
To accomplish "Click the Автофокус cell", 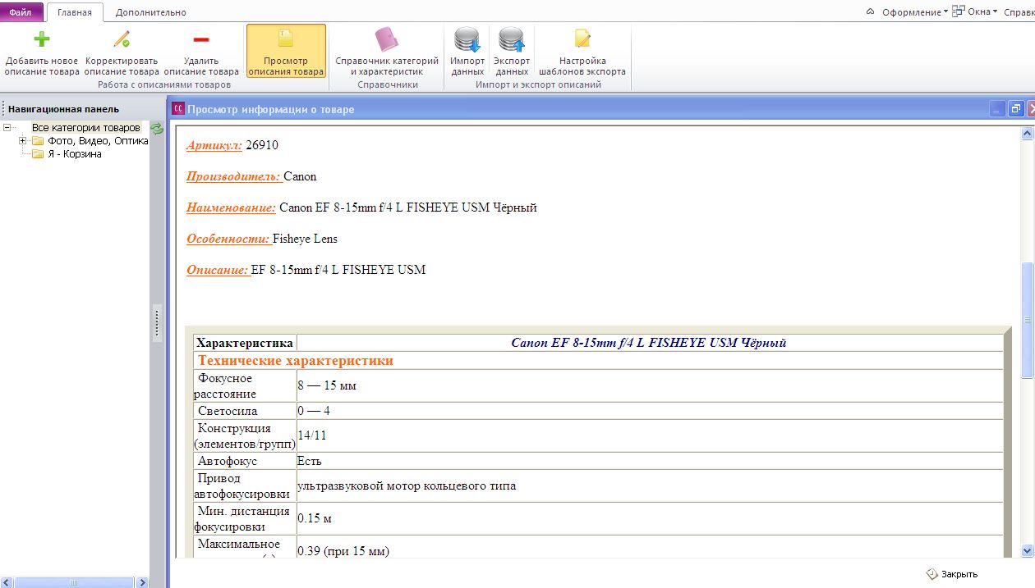I will (245, 461).
